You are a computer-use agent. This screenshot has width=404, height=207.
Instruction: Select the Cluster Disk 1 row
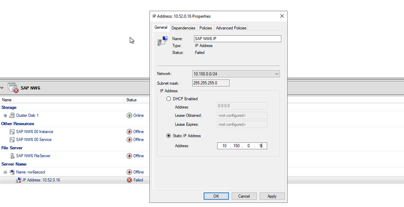[75, 115]
